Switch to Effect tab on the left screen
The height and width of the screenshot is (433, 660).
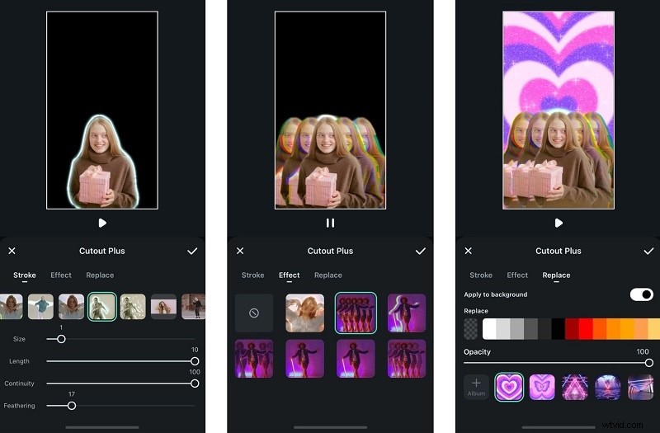pyautogui.click(x=61, y=275)
